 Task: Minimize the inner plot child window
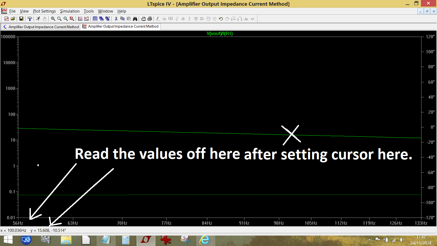420,11
